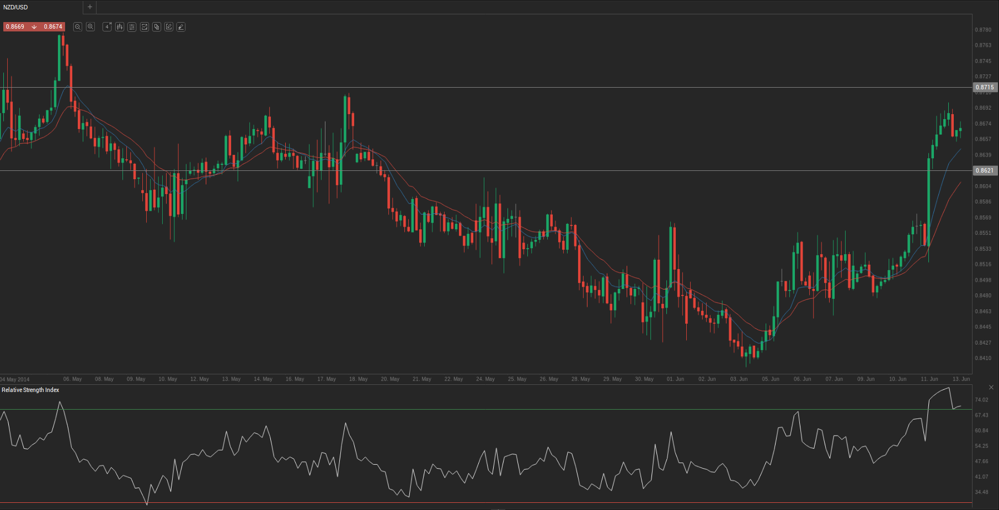Click the Relative Strength Index label
Image resolution: width=999 pixels, height=510 pixels.
pos(30,390)
